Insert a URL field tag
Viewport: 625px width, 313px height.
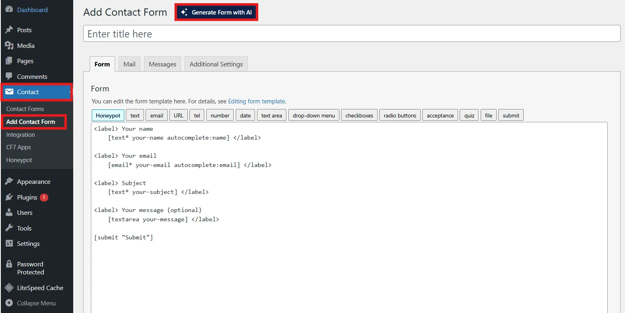(179, 115)
